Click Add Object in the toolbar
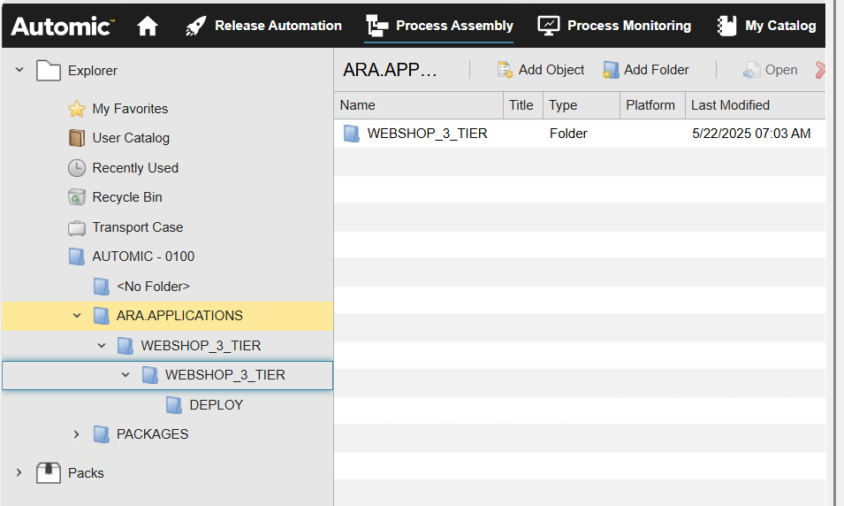 pyautogui.click(x=540, y=70)
